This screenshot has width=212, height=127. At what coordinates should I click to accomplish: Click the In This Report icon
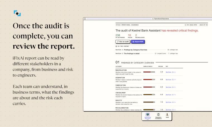point(116,46)
